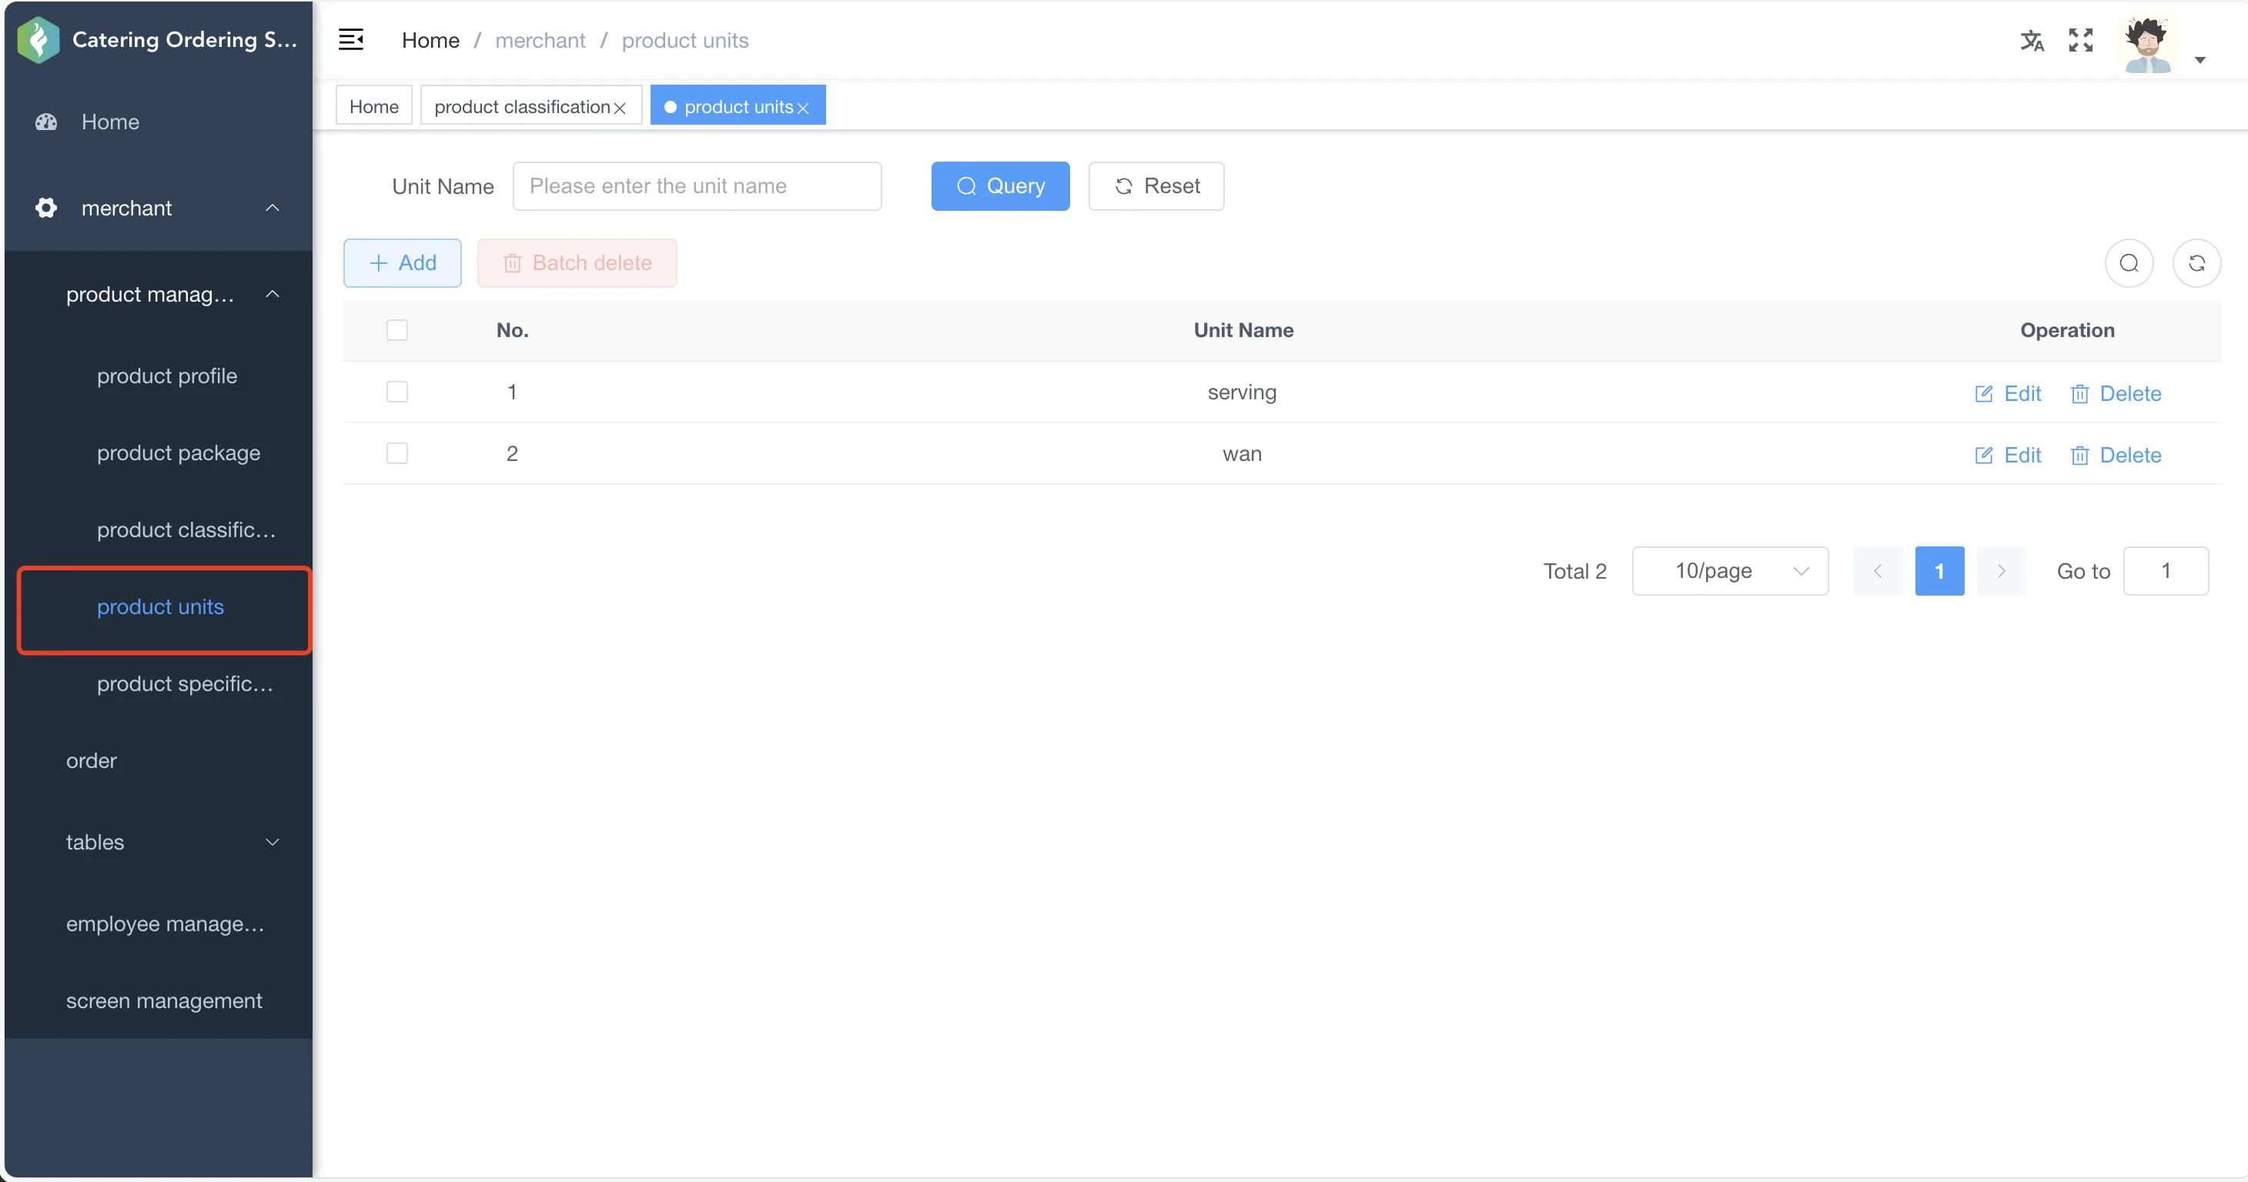This screenshot has height=1182, width=2248.
Task: Expand the avatar dropdown caret
Action: (x=2200, y=60)
